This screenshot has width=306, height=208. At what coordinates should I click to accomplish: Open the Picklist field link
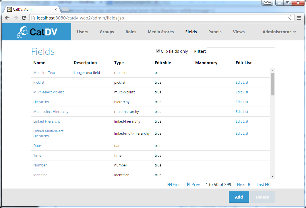tap(39, 83)
